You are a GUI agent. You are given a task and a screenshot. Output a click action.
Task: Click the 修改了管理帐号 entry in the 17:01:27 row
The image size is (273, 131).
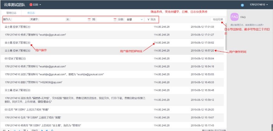[x=35, y=35]
